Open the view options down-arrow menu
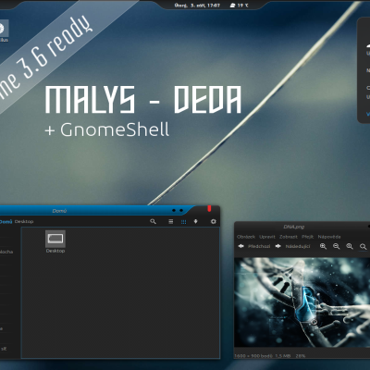The image size is (370, 370). (x=195, y=221)
